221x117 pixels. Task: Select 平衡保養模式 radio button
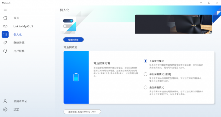(146, 74)
